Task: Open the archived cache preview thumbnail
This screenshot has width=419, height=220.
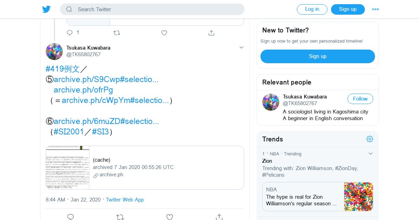Action: coord(68,168)
